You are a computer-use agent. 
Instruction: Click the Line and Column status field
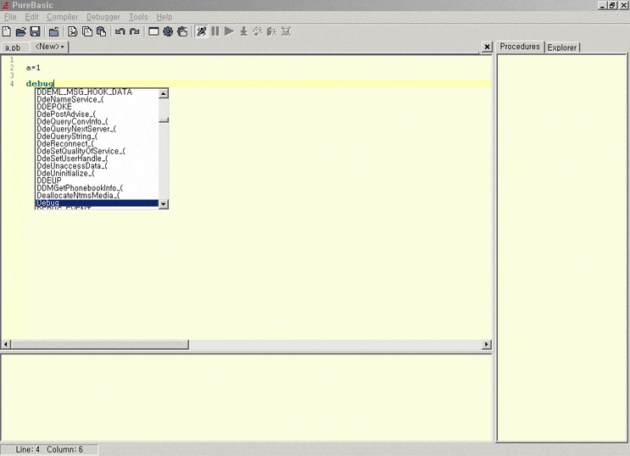pos(49,449)
